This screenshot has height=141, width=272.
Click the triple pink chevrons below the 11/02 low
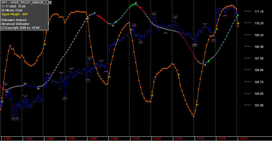(15, 119)
